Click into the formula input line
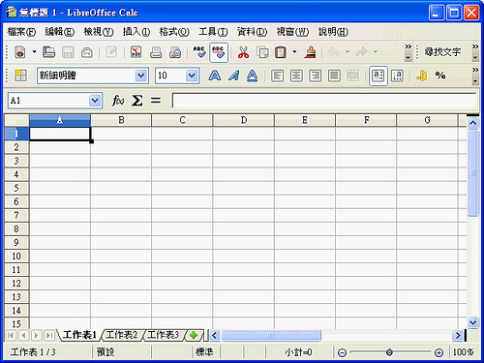Image resolution: width=484 pixels, height=363 pixels. tap(324, 101)
